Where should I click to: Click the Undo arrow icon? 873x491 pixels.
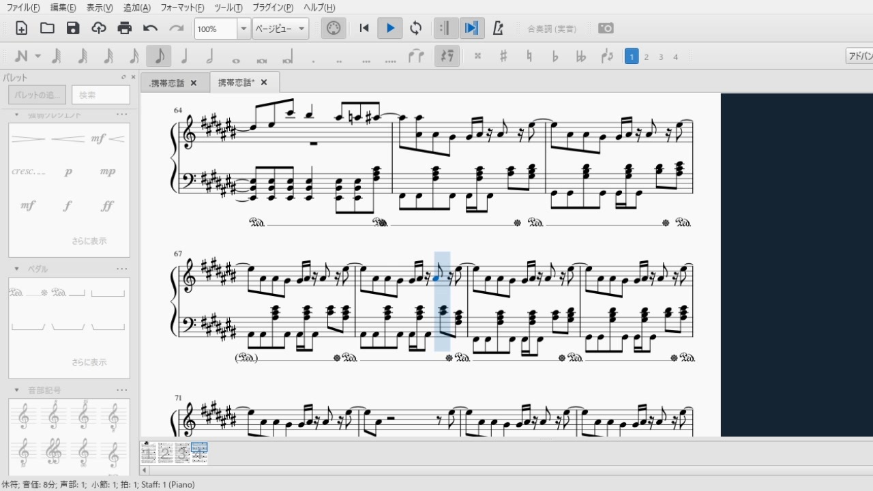tap(151, 28)
